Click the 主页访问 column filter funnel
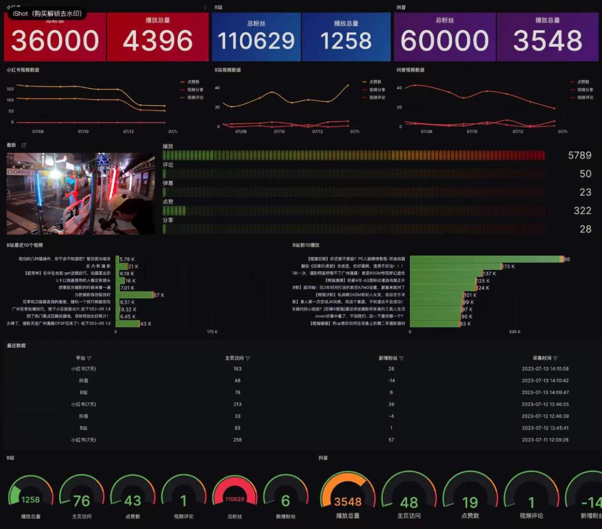 (247, 358)
